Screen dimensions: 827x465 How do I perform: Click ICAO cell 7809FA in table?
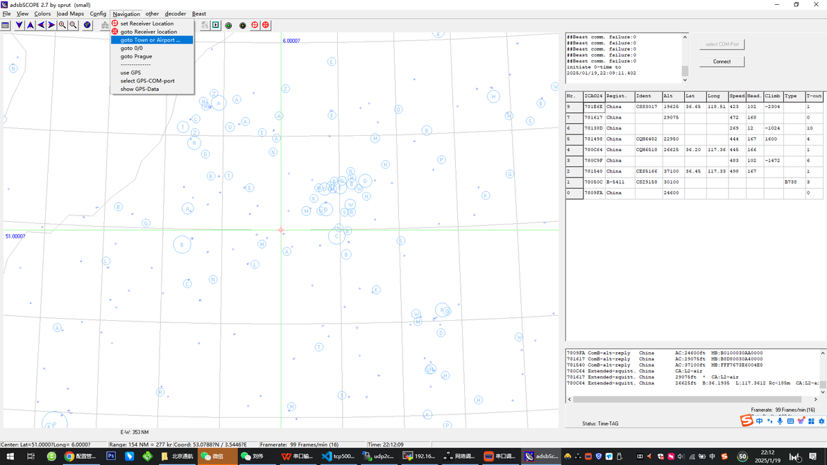click(x=593, y=193)
